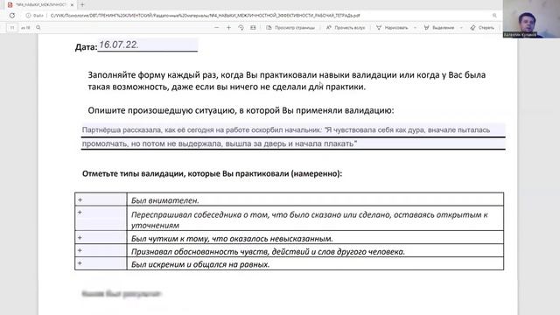The height and width of the screenshot is (315, 560).
Task: Rotate the PDF page
Action: 241,27
